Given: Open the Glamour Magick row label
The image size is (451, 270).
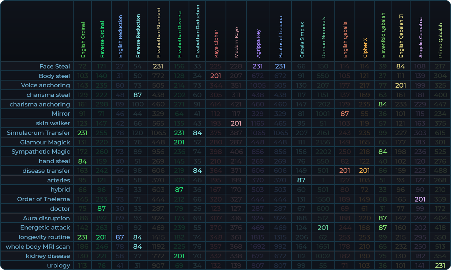Looking at the screenshot, I should [x=45, y=142].
